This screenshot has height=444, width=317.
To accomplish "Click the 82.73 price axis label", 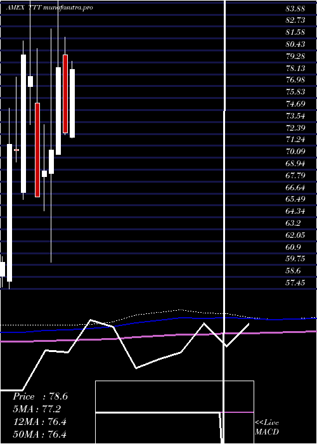I will [295, 20].
